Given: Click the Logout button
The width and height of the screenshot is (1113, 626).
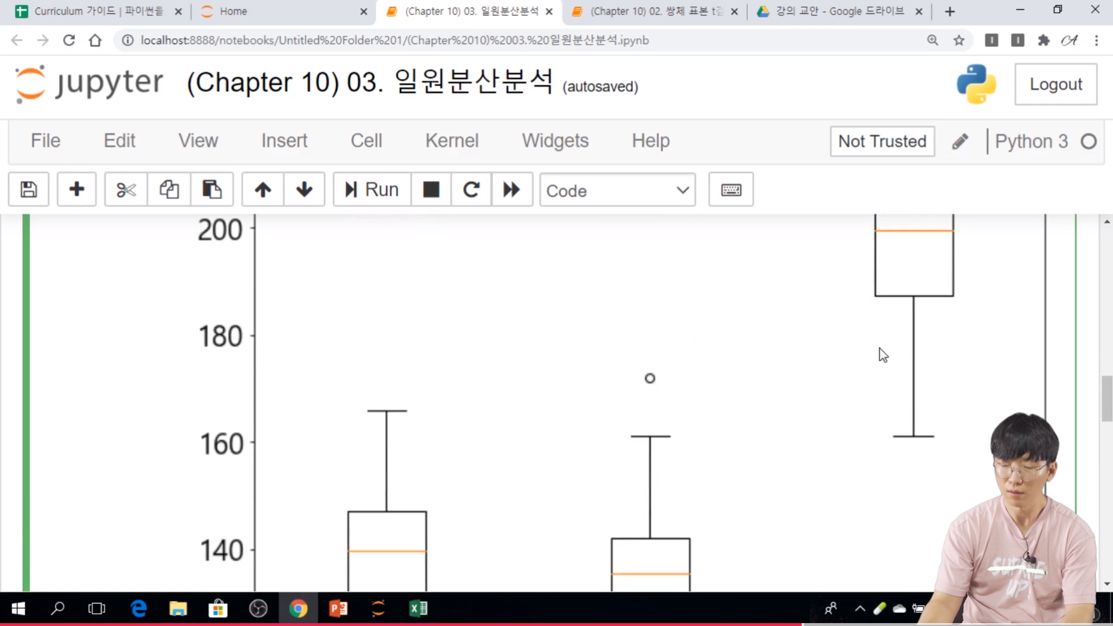Looking at the screenshot, I should (1055, 85).
